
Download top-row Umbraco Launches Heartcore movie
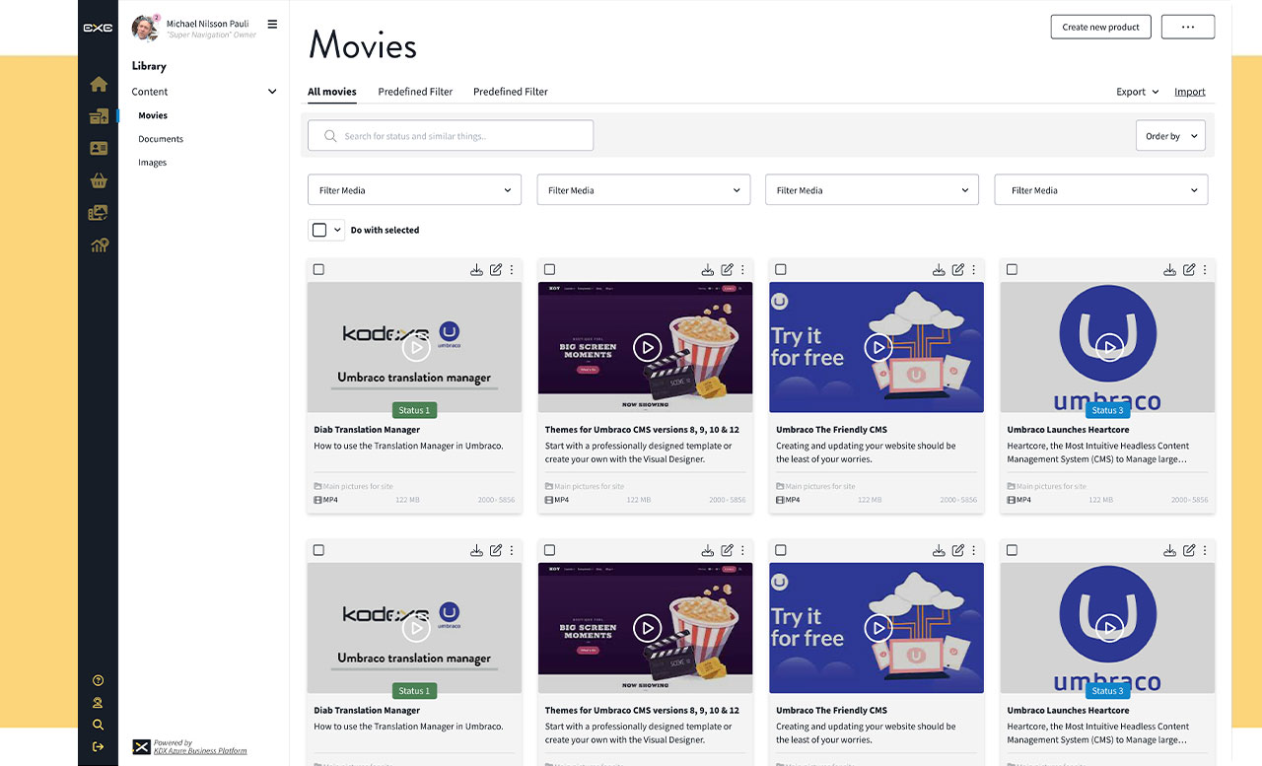(1169, 269)
